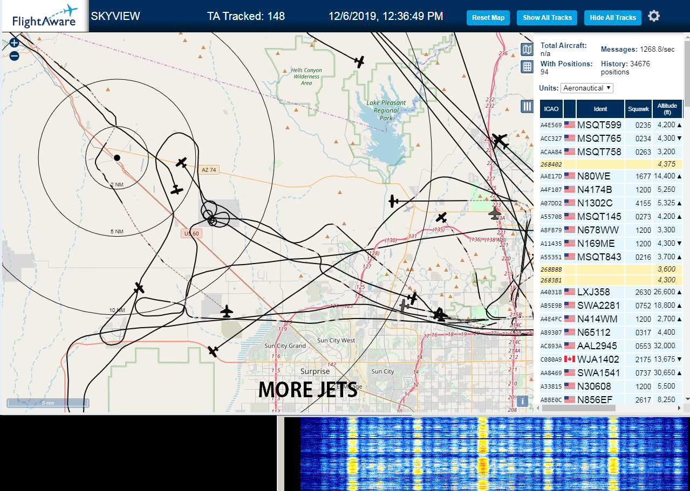Sort by ICAO column header
This screenshot has width=690, height=491.
point(551,109)
